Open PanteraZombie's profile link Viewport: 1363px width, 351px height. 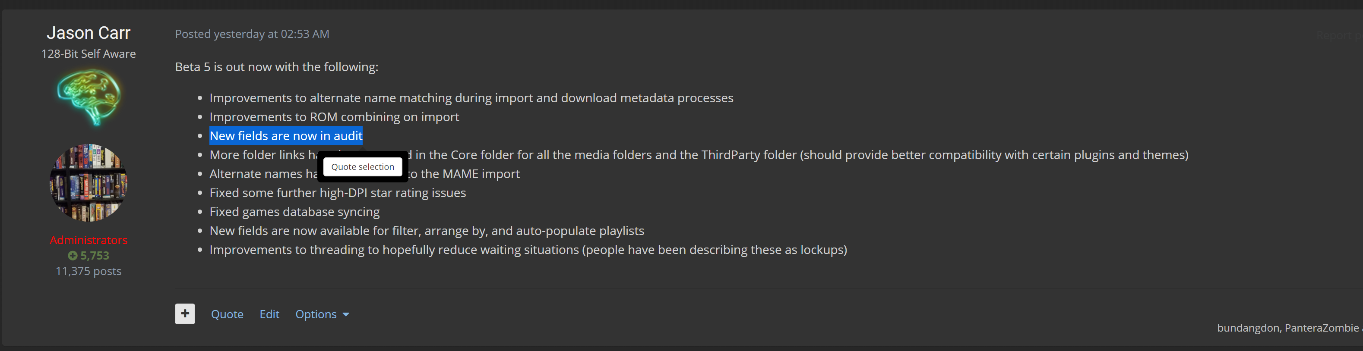tap(1321, 328)
